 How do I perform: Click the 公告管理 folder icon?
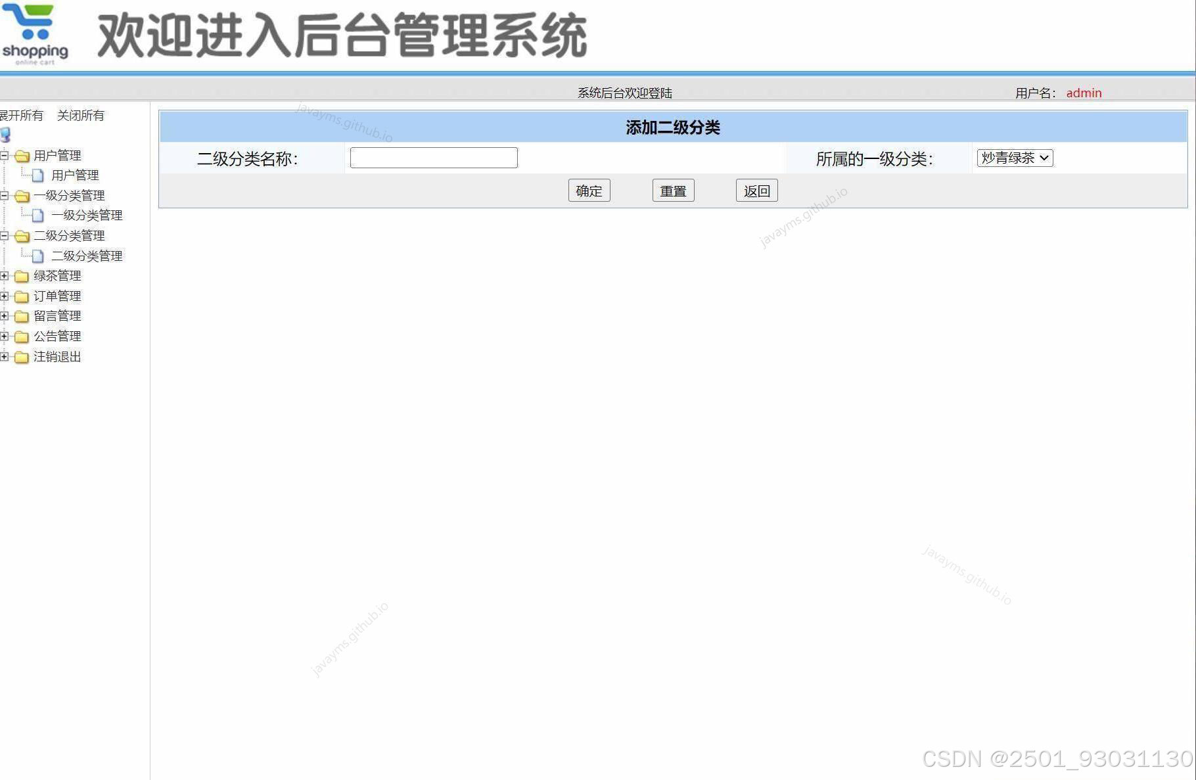point(22,337)
